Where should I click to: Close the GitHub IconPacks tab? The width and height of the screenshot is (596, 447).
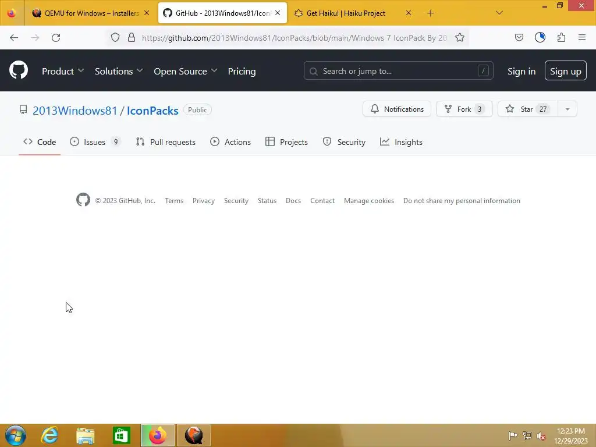[278, 13]
